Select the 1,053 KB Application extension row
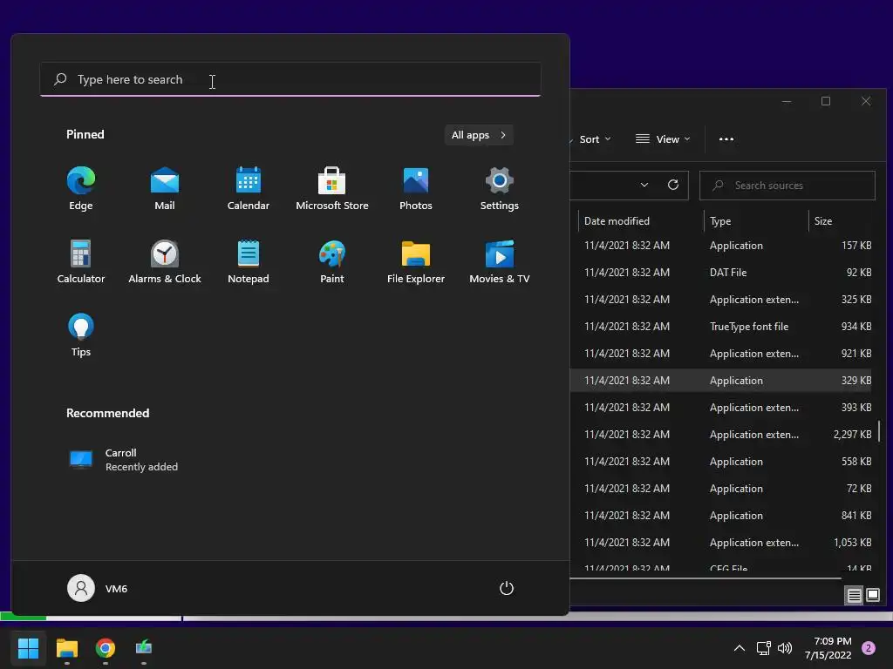 723,542
